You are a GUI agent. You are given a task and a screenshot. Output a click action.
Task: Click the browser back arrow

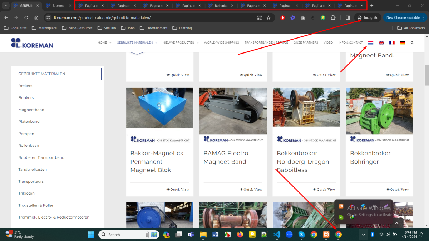click(6, 17)
